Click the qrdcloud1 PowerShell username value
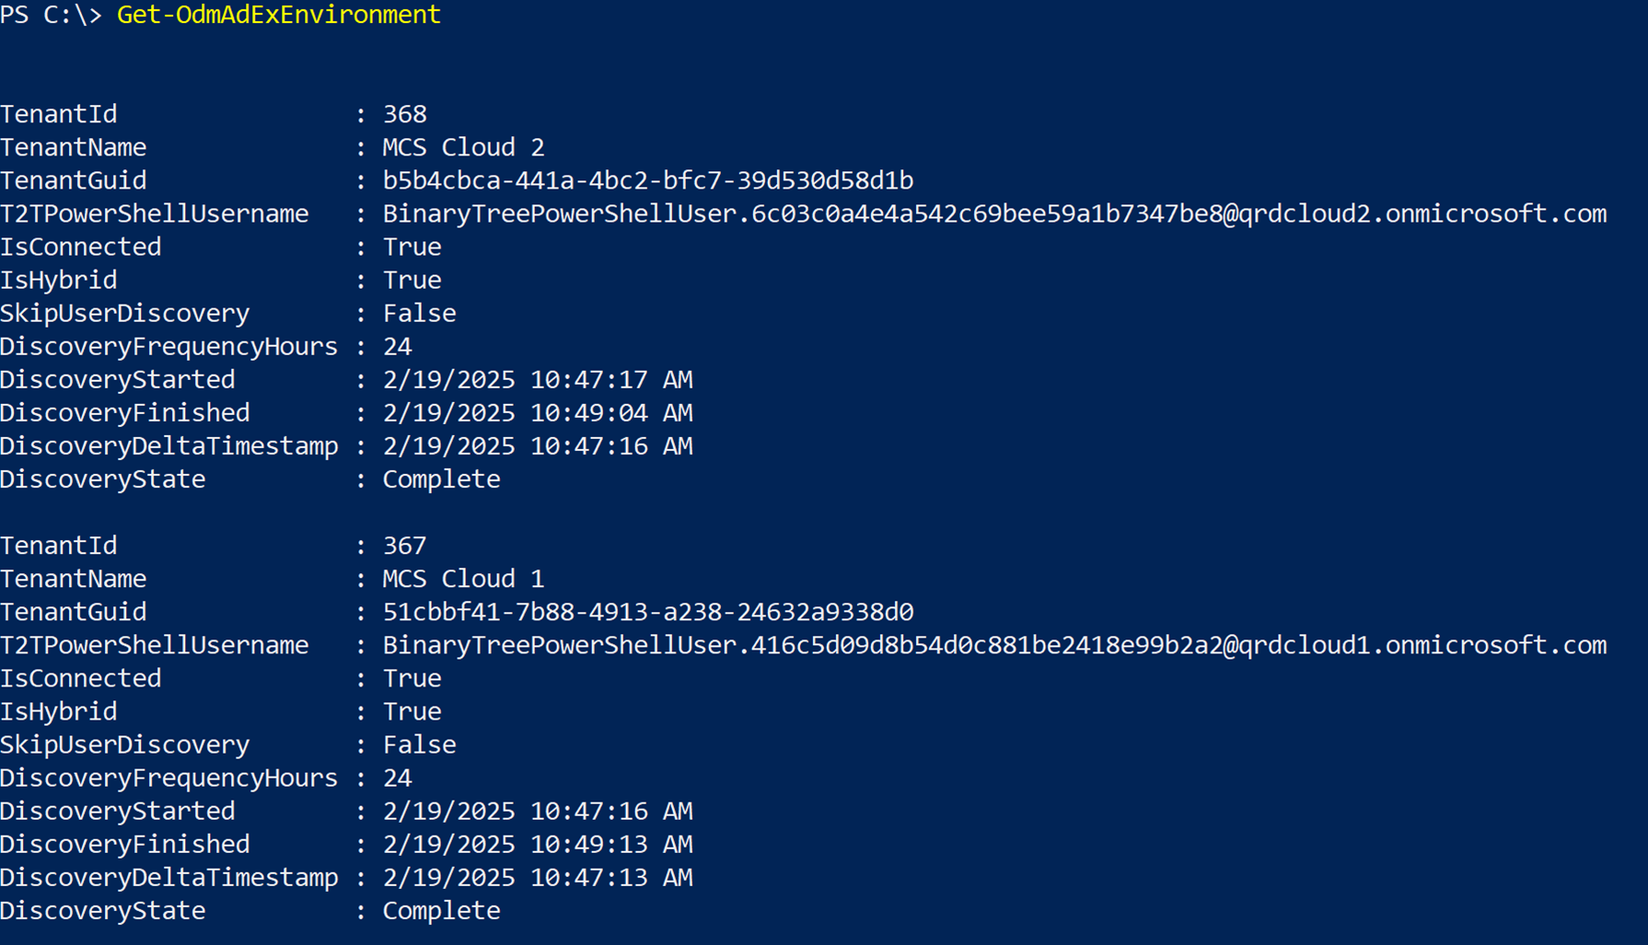 [x=994, y=645]
